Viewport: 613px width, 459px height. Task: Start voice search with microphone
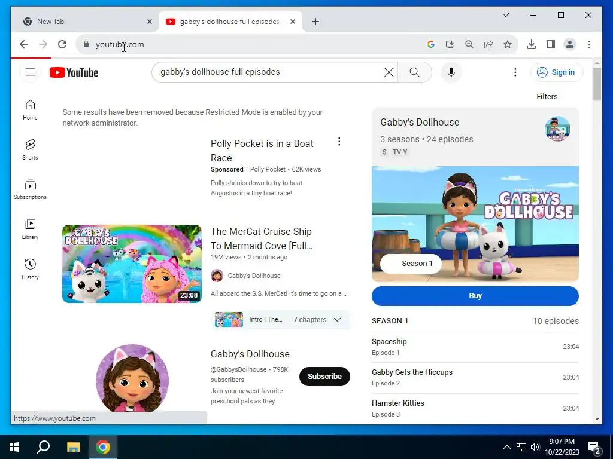tap(451, 72)
